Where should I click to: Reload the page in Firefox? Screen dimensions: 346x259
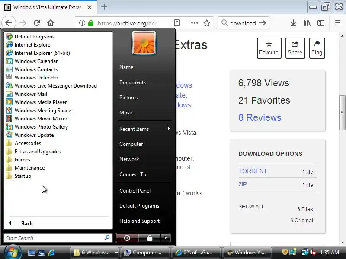[x=37, y=23]
